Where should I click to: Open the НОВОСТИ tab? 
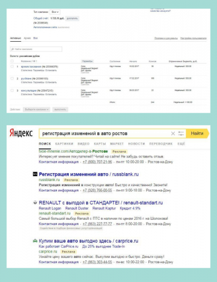point(137,144)
